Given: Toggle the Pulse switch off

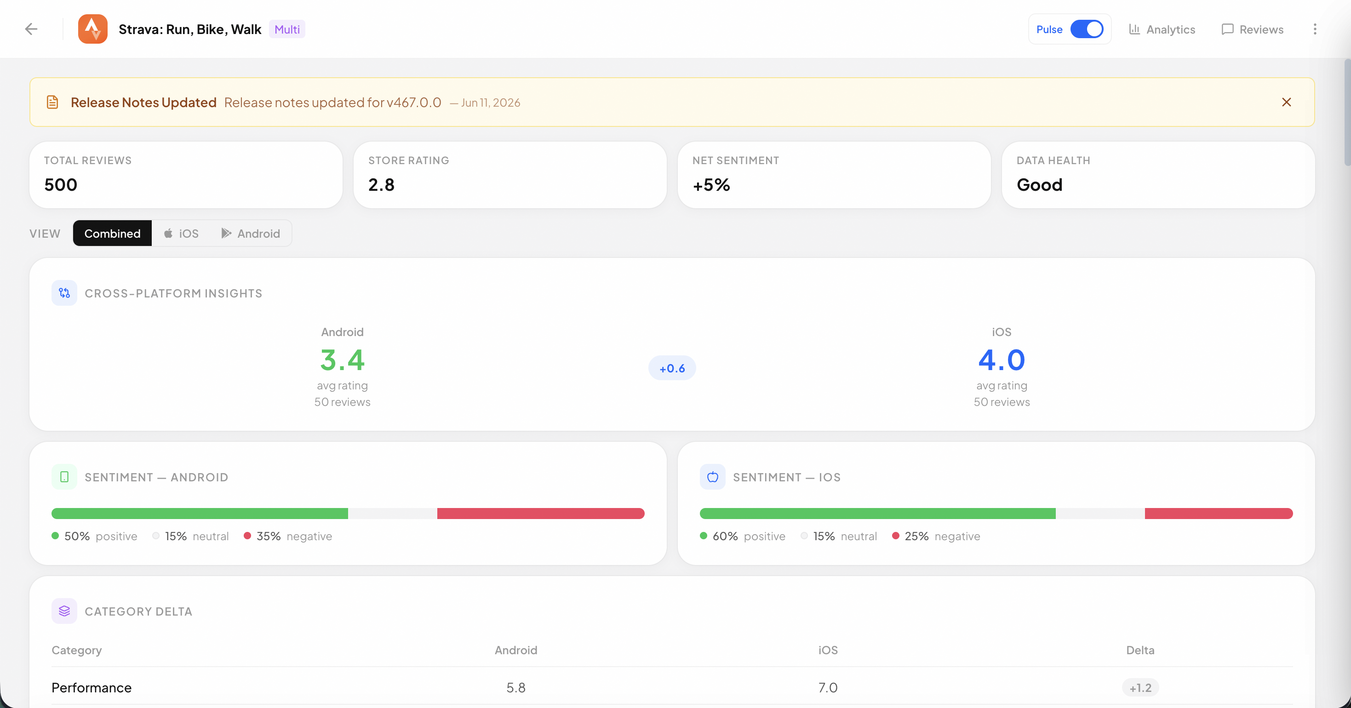Looking at the screenshot, I should click(x=1086, y=29).
